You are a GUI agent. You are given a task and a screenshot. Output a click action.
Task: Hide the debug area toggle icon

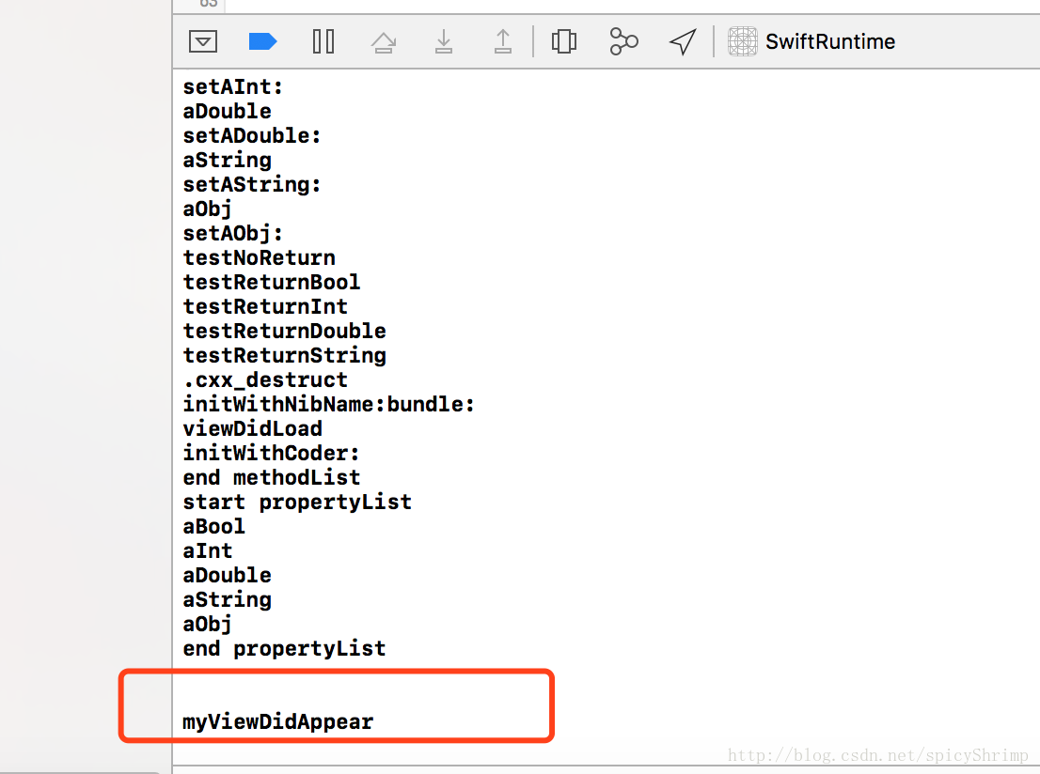coord(203,41)
